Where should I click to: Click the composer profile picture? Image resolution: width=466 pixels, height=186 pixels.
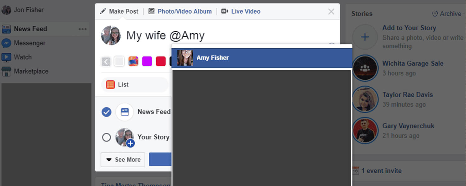click(111, 35)
